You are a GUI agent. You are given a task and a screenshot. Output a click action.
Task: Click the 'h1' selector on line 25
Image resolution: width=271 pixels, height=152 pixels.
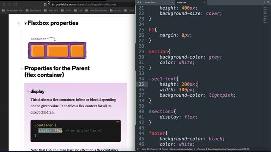pyautogui.click(x=152, y=30)
